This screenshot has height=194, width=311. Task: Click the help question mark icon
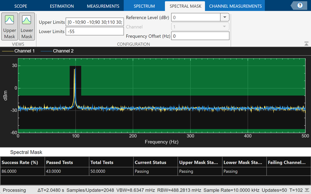tap(300, 5)
